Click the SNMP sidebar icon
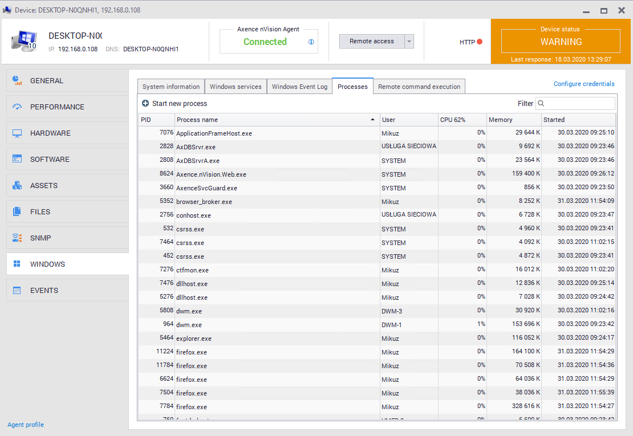Screen dimensions: 633x436 pyautogui.click(x=17, y=238)
